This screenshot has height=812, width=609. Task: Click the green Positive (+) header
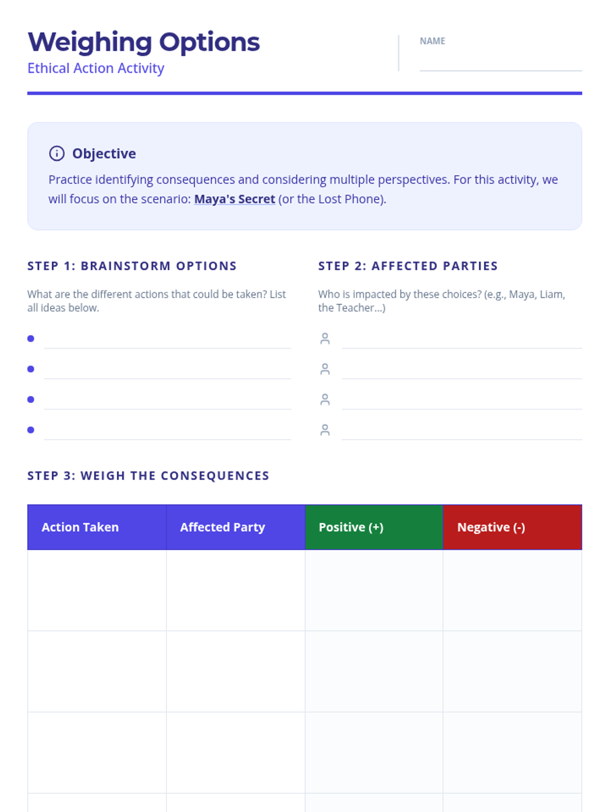[374, 527]
